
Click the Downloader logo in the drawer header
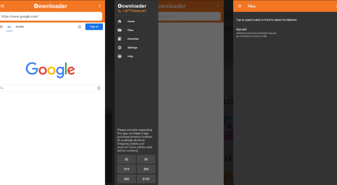click(x=132, y=6)
